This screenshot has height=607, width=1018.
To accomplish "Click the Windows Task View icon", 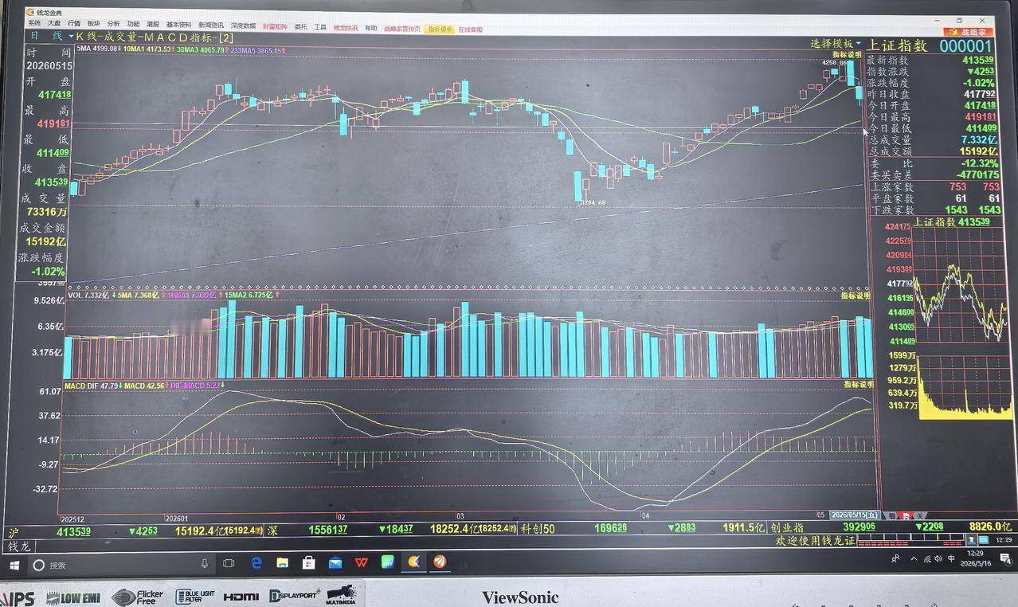I will [229, 563].
